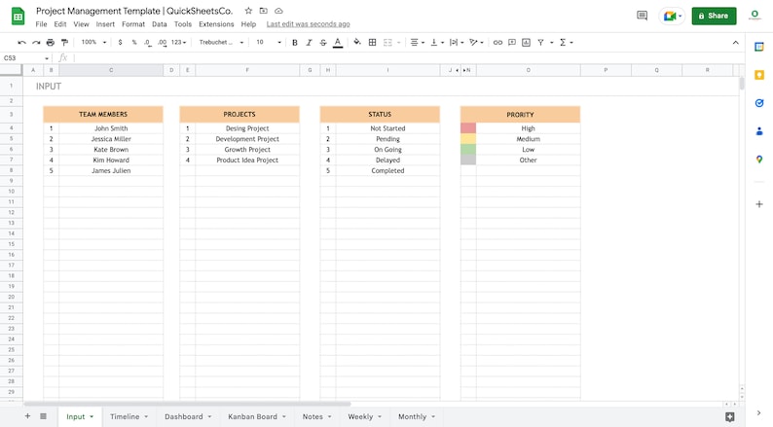Insert comment icon in toolbar
This screenshot has width=773, height=427.
512,43
